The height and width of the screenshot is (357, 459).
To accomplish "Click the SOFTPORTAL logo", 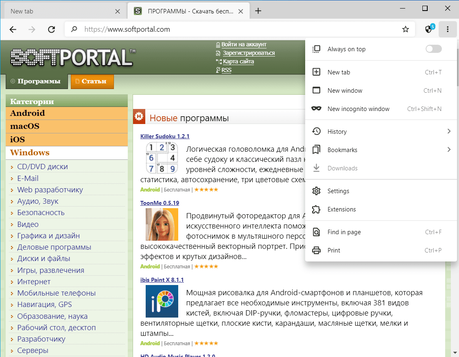I will (x=72, y=57).
